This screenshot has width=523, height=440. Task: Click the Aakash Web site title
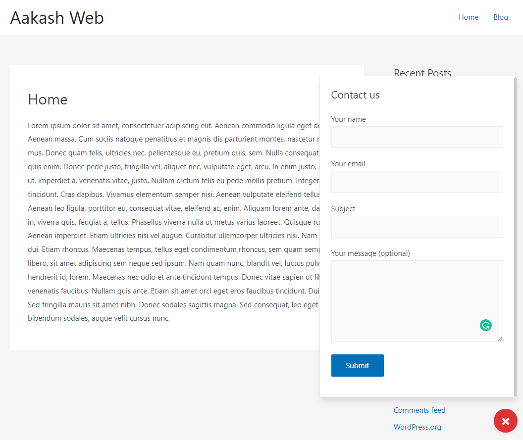coord(56,17)
